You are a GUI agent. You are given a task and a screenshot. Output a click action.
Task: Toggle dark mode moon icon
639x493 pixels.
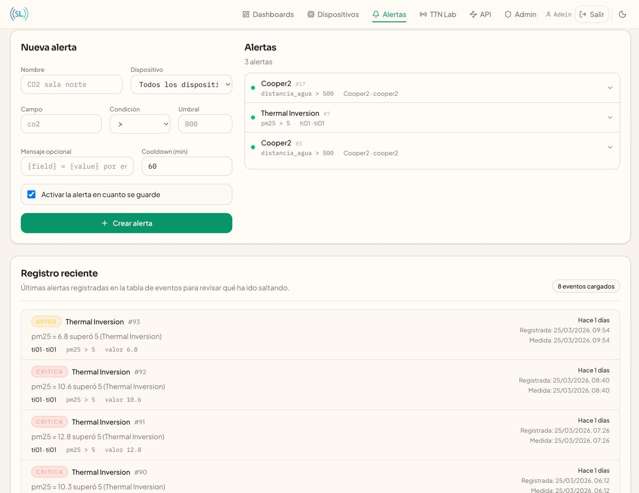coord(622,14)
